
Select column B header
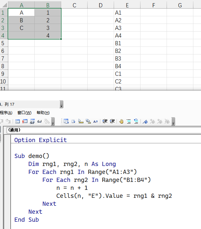(48, 5)
